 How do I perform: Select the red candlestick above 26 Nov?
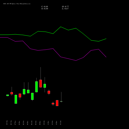pos(12,93)
